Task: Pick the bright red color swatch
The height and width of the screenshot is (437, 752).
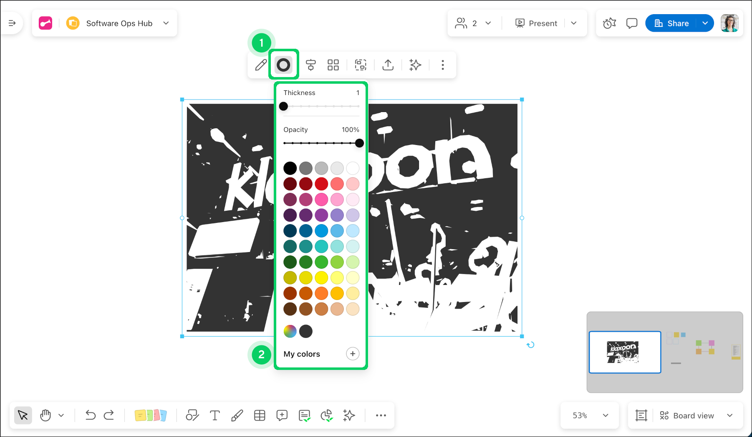Action: coord(321,184)
